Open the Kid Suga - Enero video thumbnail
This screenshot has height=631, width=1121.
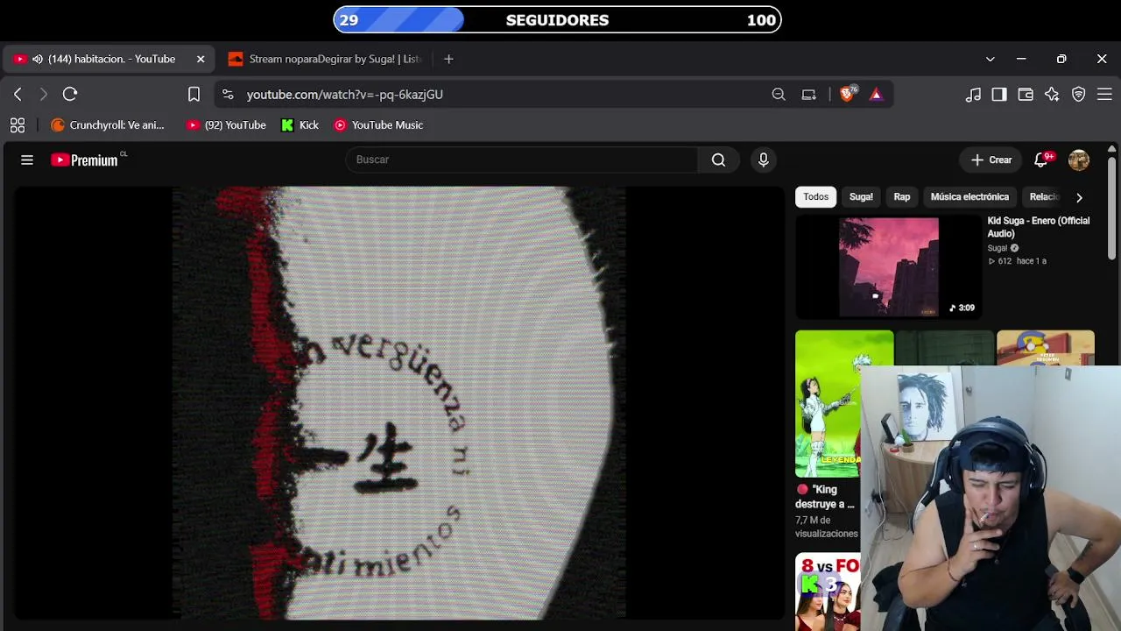point(888,267)
